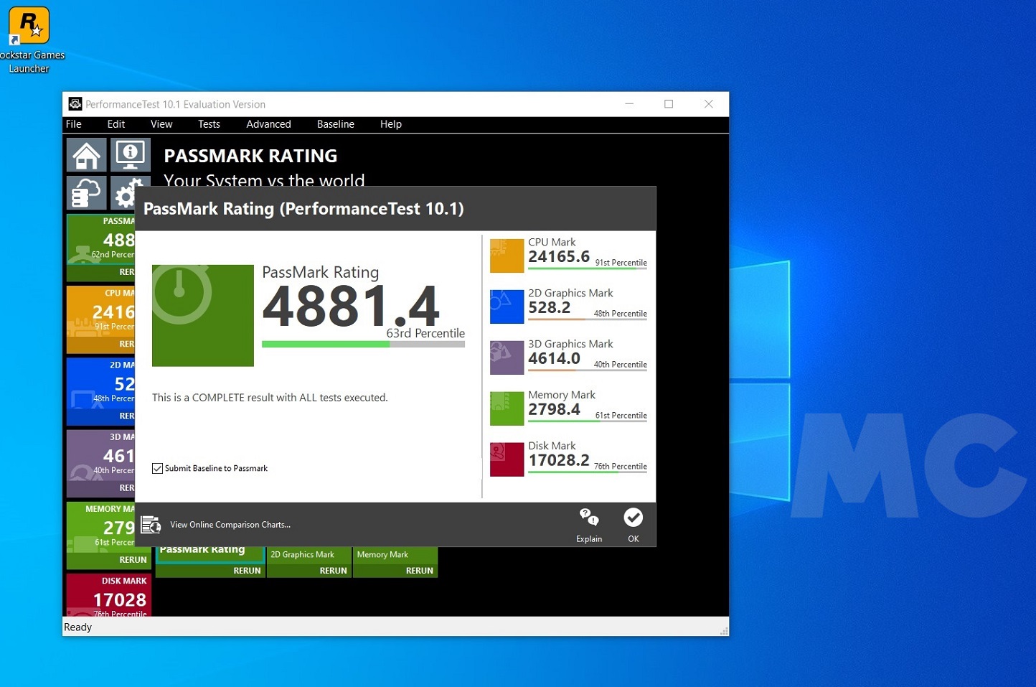Click the purple 3D Graphics Mark icon
This screenshot has width=1036, height=687.
click(507, 358)
